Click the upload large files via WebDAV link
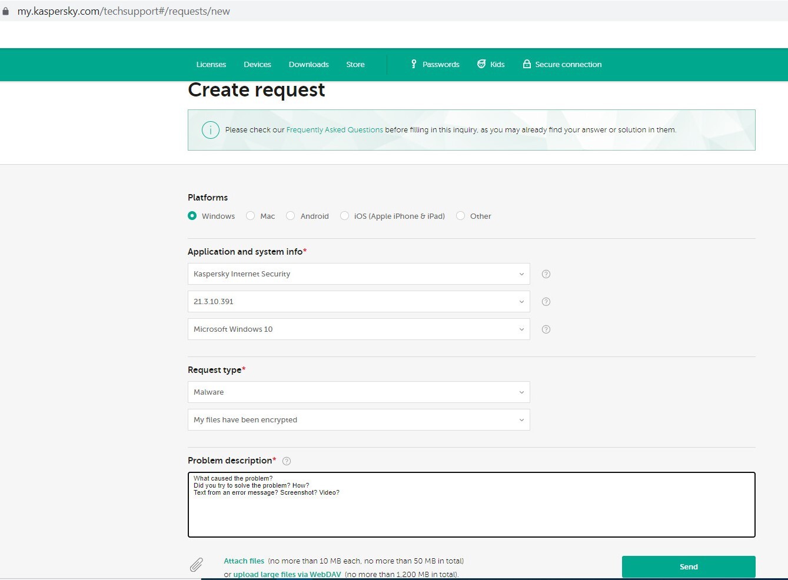Viewport: 788px width, 580px height. click(287, 574)
